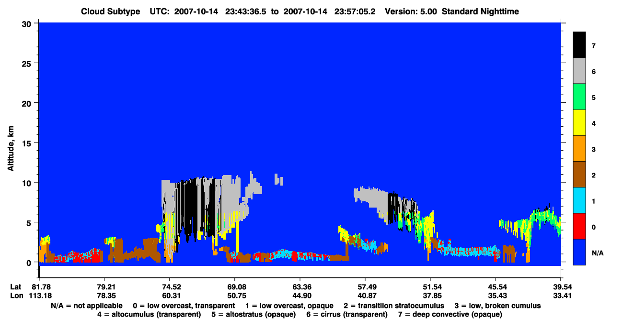Click latitude value '45.54'
The width and height of the screenshot is (623, 319).
coord(496,287)
